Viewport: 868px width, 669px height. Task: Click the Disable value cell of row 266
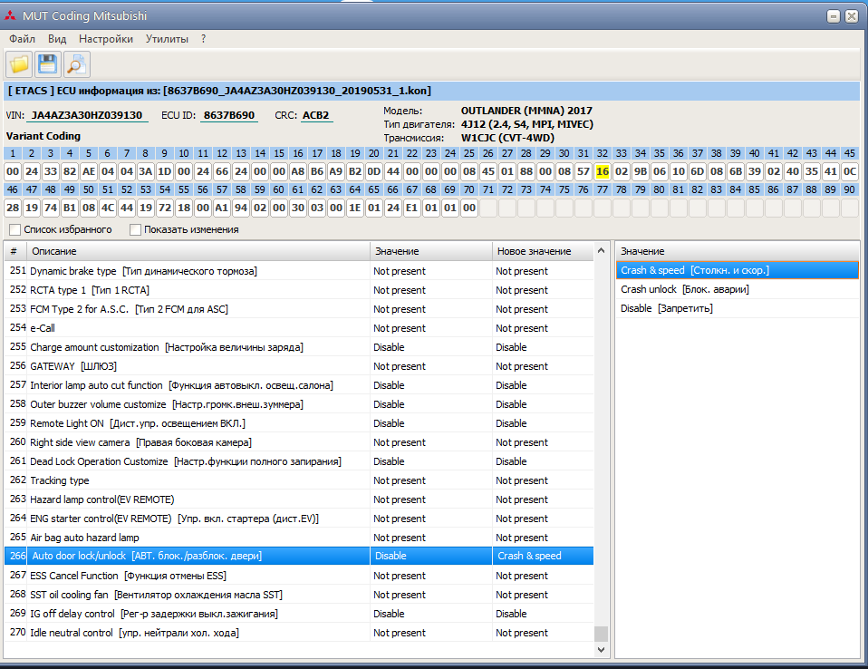pyautogui.click(x=431, y=556)
